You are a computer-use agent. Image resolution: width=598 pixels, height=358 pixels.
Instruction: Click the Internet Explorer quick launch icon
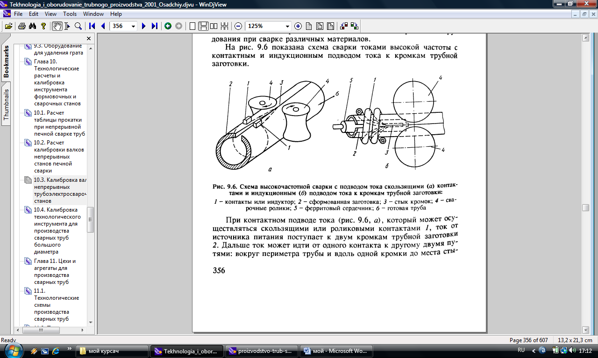click(56, 351)
